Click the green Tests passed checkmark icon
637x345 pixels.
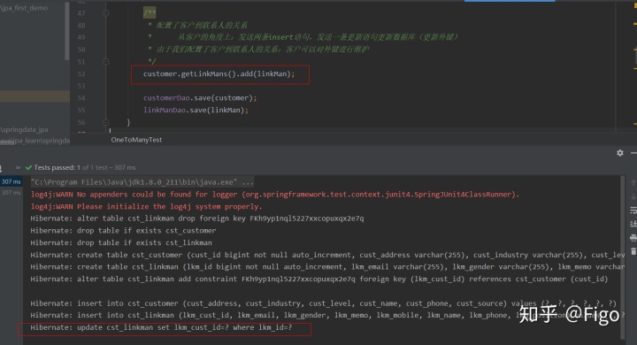point(28,167)
